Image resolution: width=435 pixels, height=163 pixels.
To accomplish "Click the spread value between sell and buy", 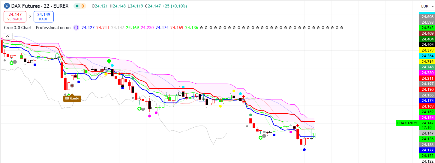I will click(x=30, y=17).
